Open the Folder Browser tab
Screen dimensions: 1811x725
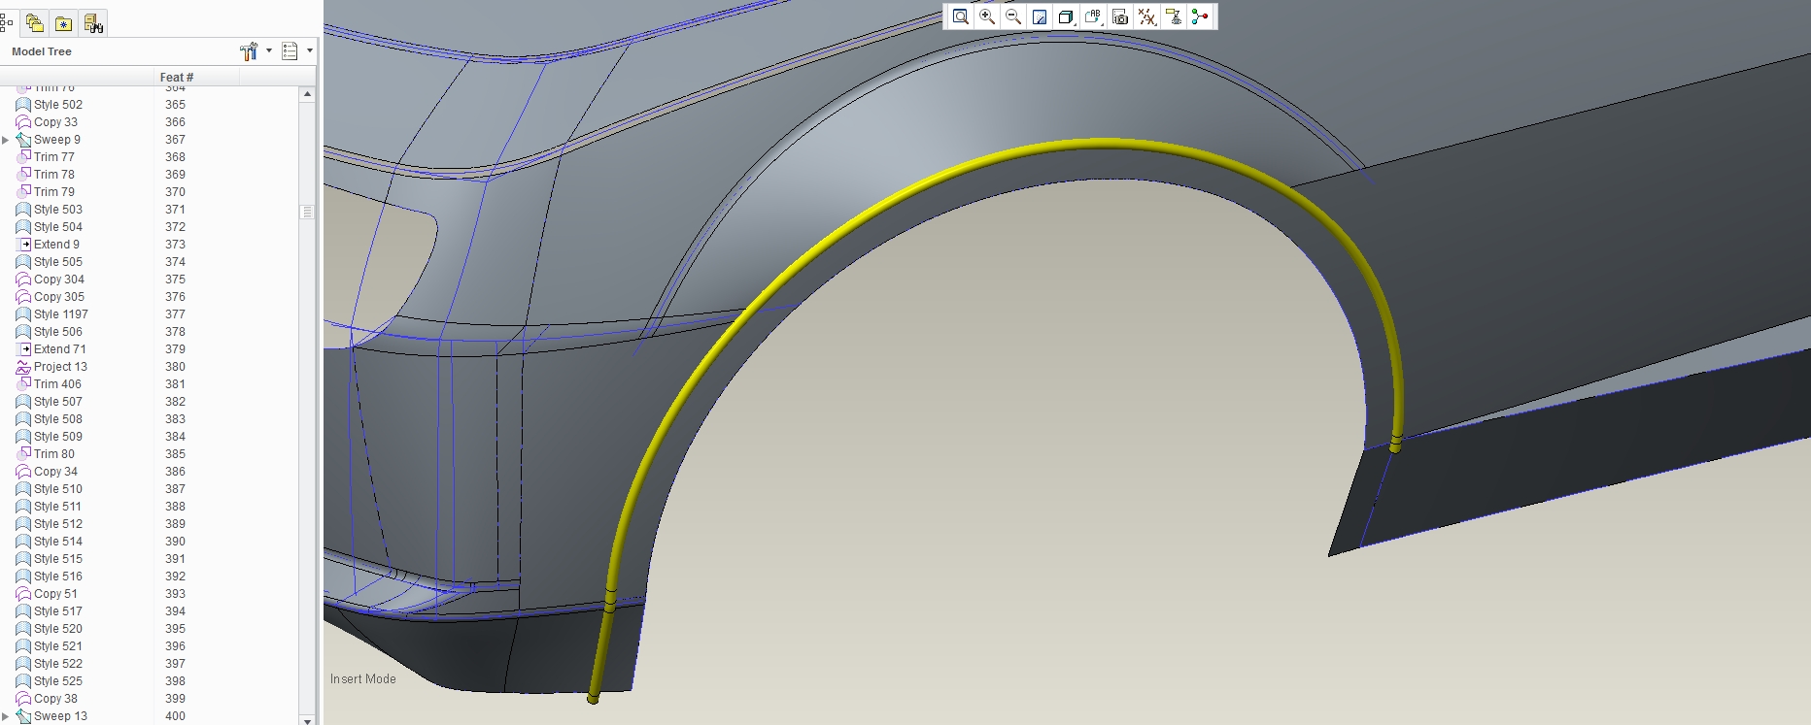[x=35, y=23]
